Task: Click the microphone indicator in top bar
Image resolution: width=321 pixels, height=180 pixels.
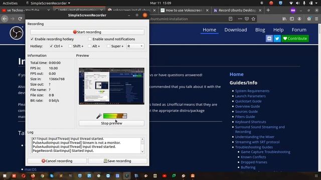Action: tap(304, 3)
